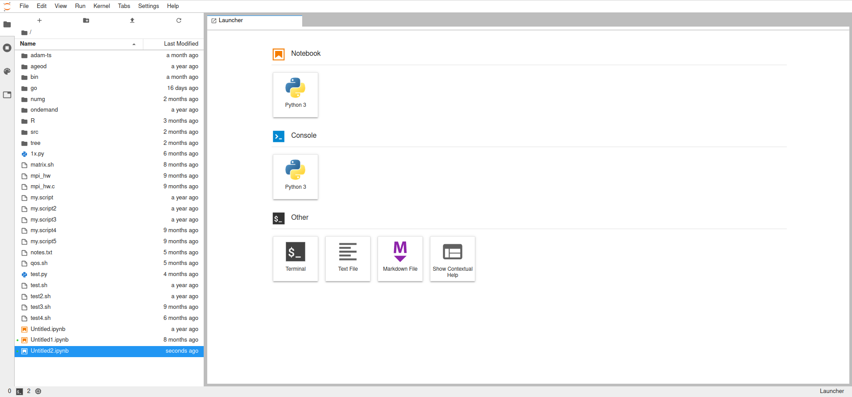Screen dimensions: 852x397
Task: Open the Run menu
Action: 80,6
